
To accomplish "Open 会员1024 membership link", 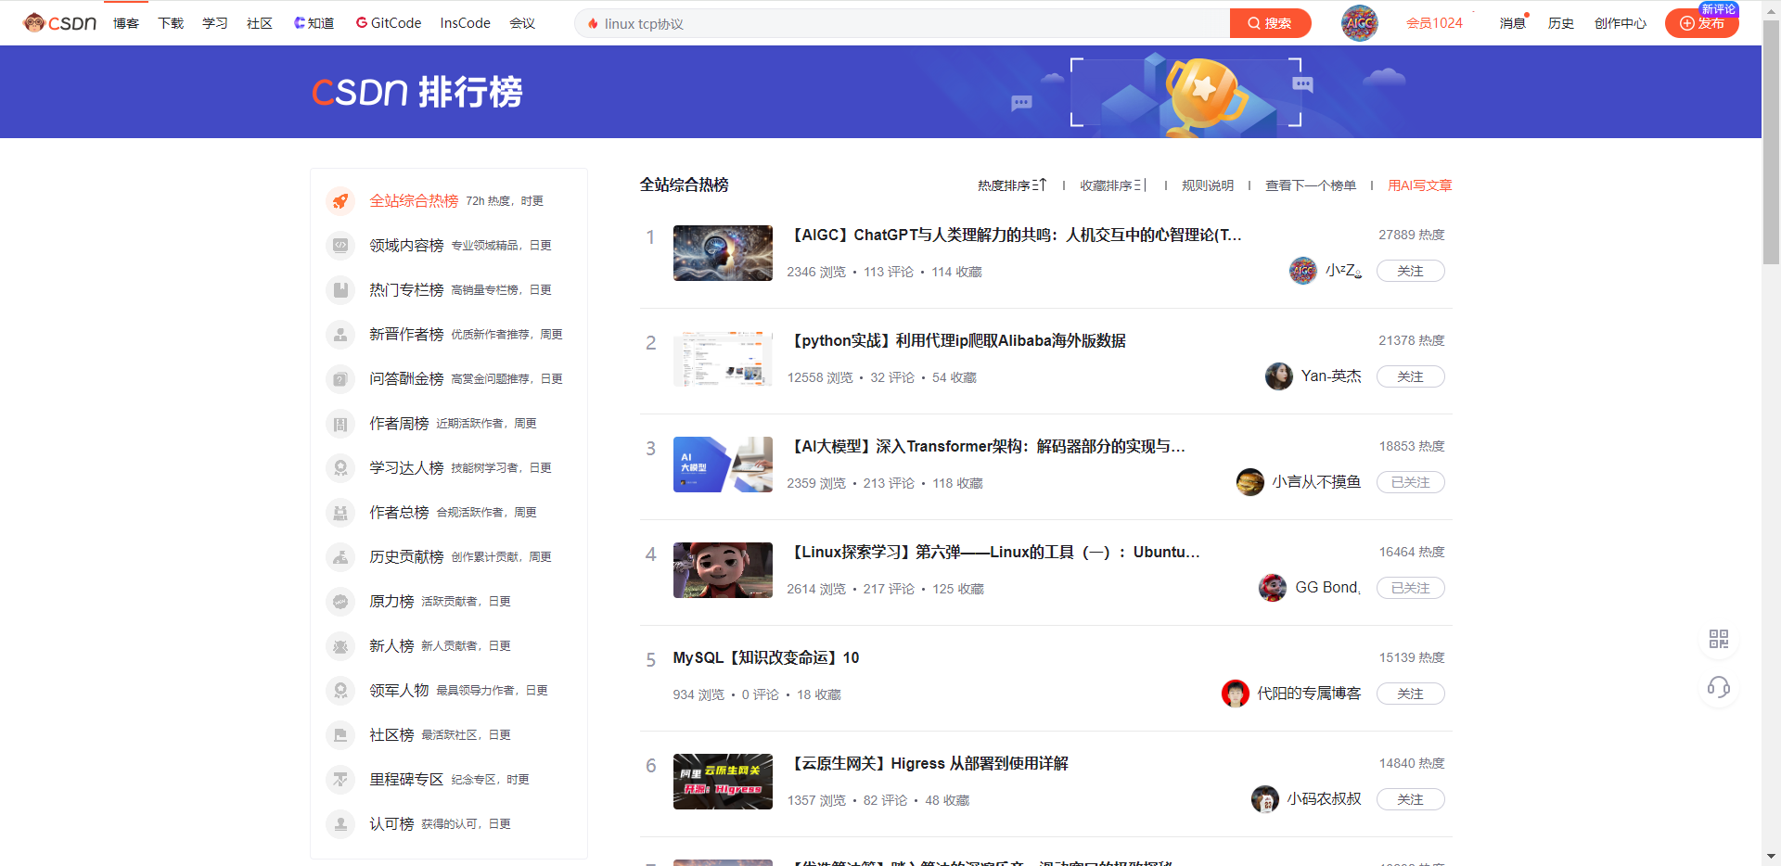I will [x=1434, y=23].
